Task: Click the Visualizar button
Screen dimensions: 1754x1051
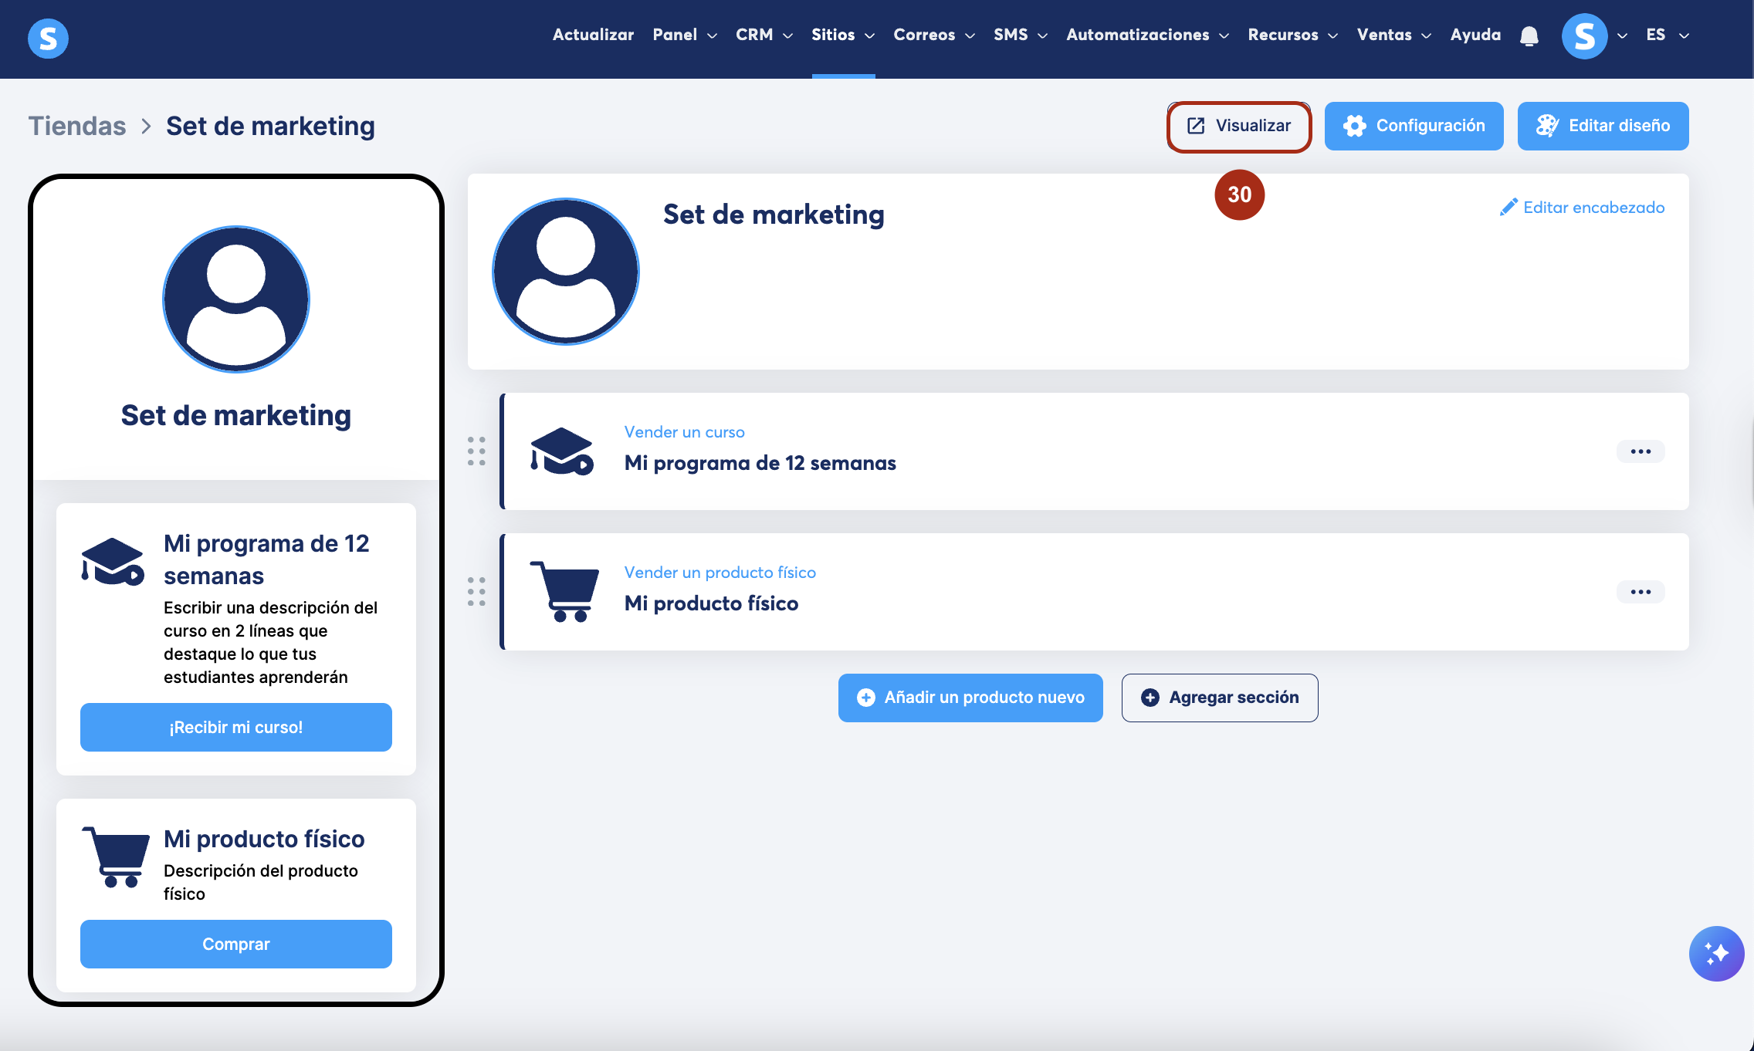Action: [x=1239, y=126]
